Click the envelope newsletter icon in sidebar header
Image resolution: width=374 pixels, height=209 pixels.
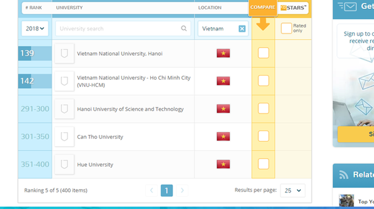coord(347,6)
